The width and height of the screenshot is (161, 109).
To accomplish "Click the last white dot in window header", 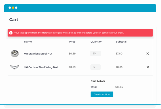I will (16, 8).
